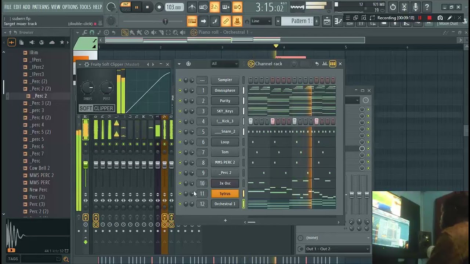Mute the Omnisphere channel via its green LED
This screenshot has height=264, width=470.
click(x=180, y=90)
